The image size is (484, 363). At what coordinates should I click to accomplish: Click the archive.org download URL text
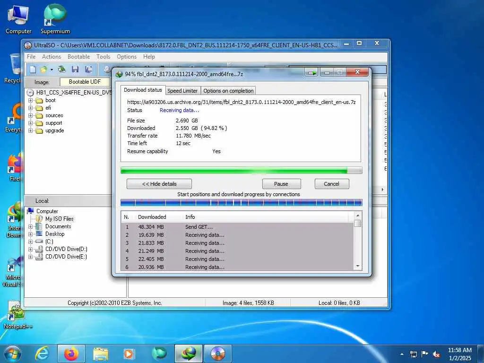pyautogui.click(x=242, y=102)
